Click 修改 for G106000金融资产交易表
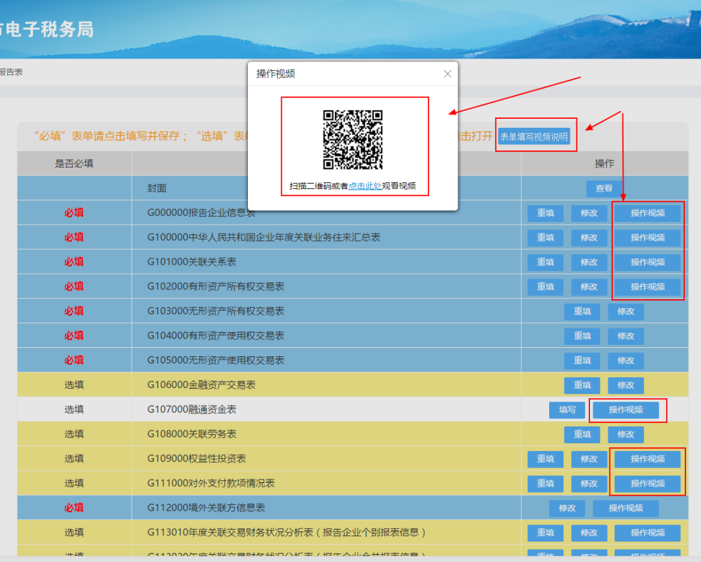Viewport: 701px width, 562px height. 626,385
